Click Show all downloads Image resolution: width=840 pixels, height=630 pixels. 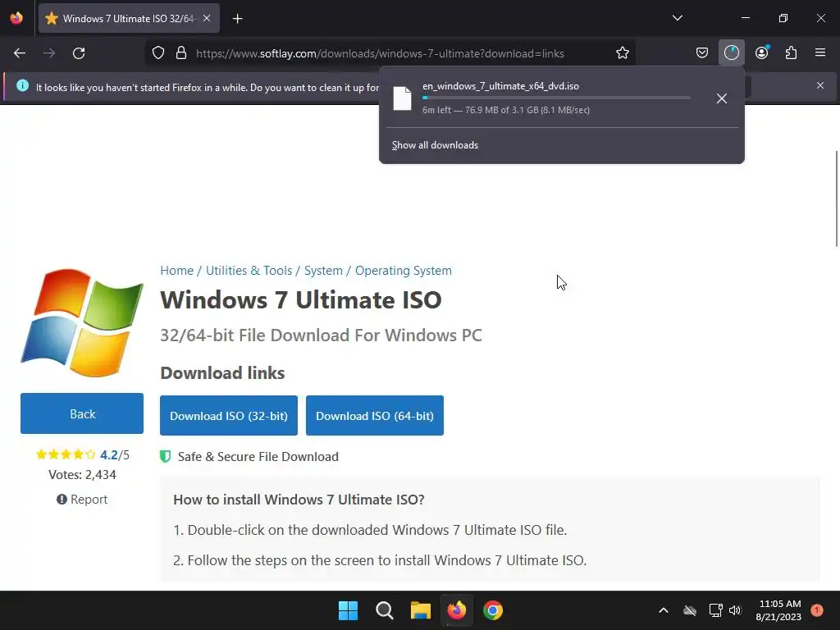coord(435,145)
